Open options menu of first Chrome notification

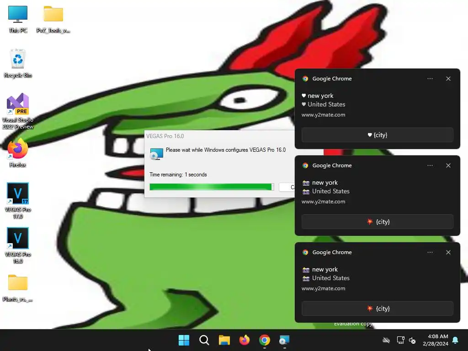[430, 79]
